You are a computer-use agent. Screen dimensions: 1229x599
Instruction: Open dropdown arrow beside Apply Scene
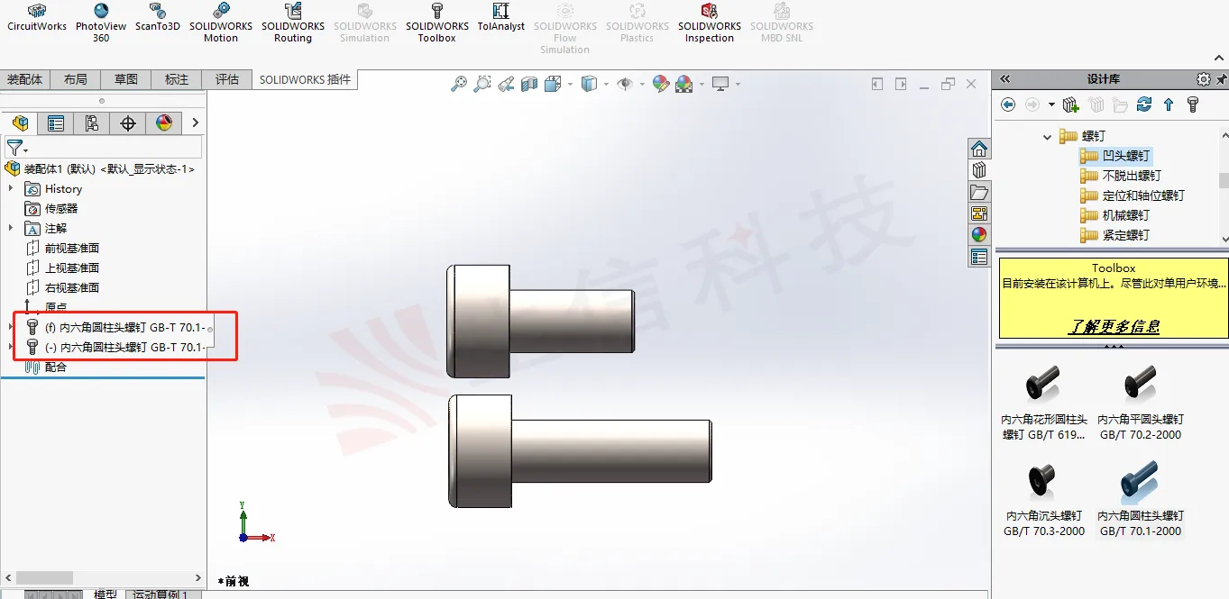click(x=701, y=84)
